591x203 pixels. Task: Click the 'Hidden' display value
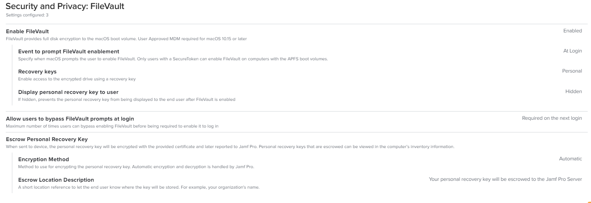(x=574, y=91)
